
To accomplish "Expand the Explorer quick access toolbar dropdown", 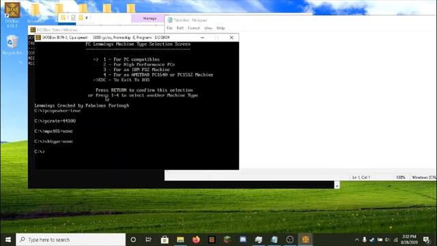I will [x=87, y=18].
